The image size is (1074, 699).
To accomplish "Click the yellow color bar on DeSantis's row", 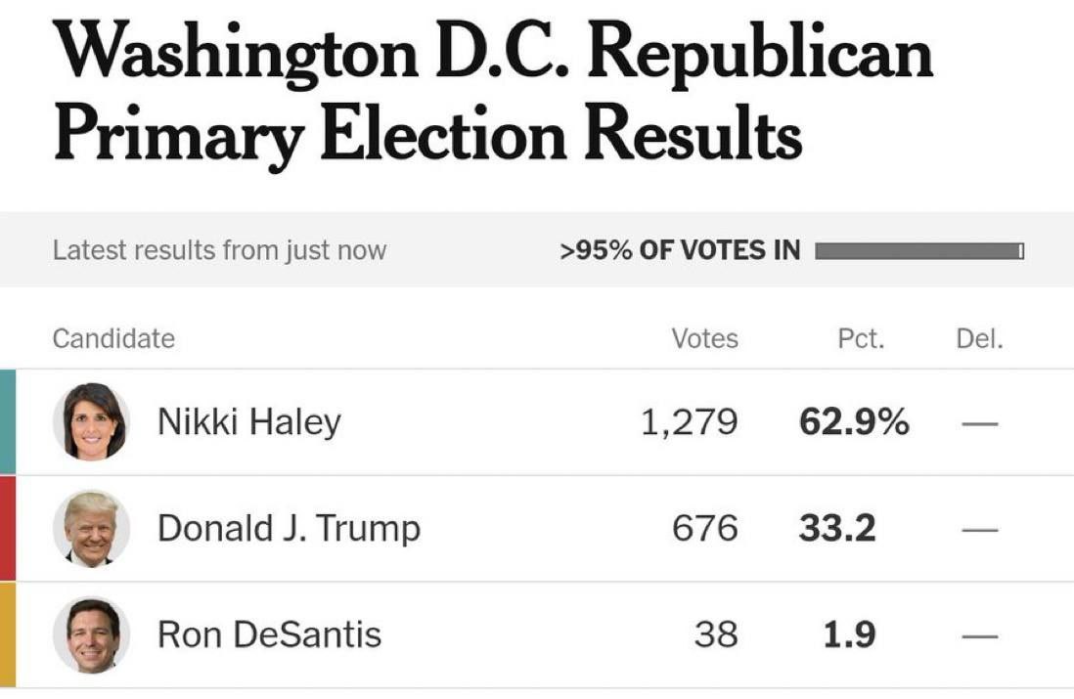I will [7, 635].
